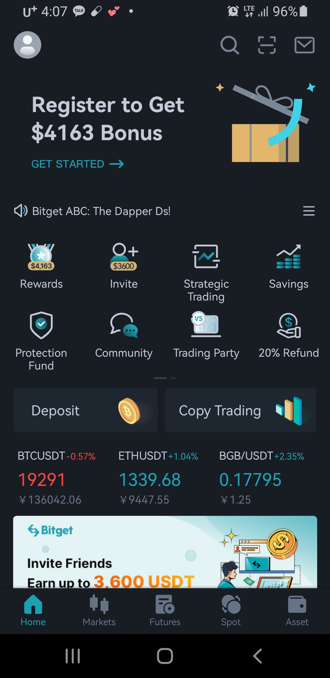This screenshot has width=330, height=678.
Task: Open the QR scan icon
Action: (x=267, y=45)
